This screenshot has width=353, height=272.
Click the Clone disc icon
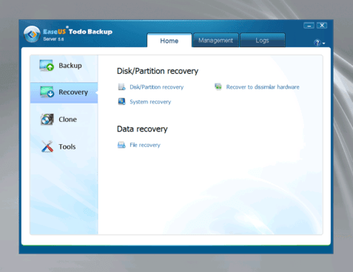(47, 119)
